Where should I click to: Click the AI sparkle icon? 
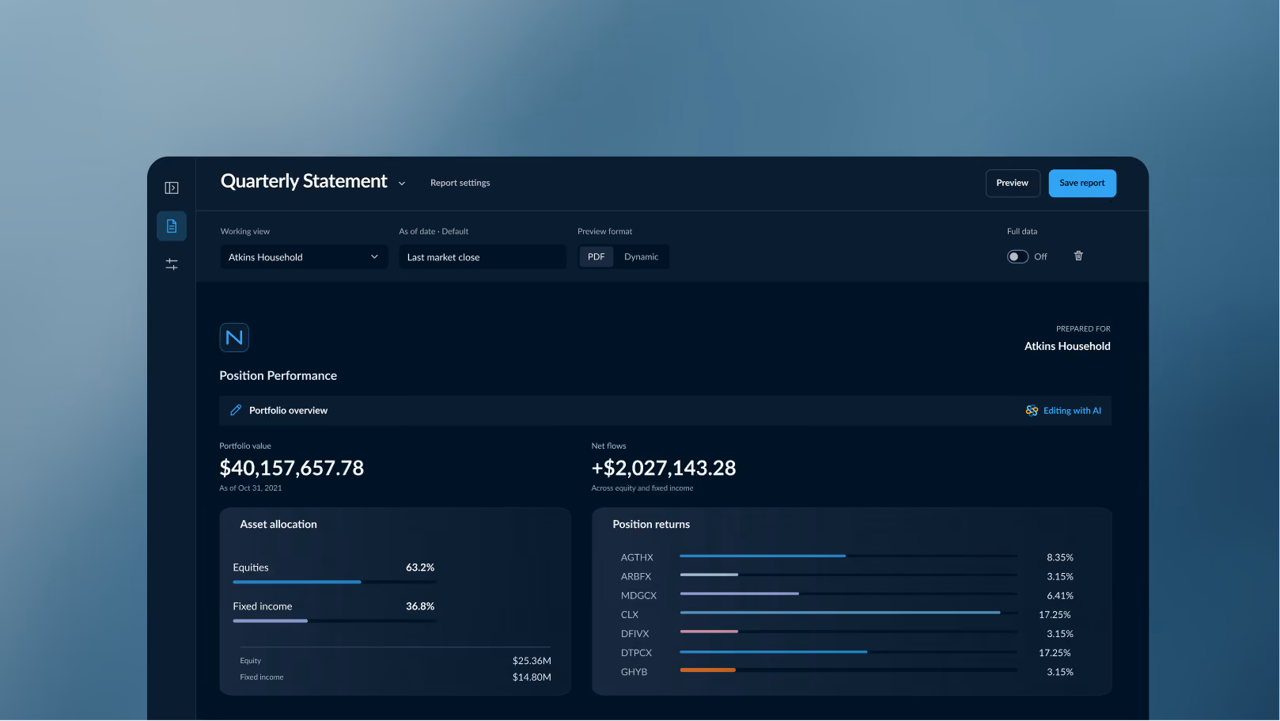point(1032,411)
